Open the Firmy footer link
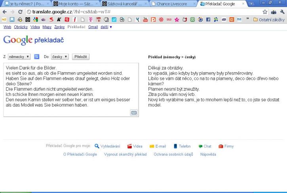The image size is (287, 193). pos(226,146)
